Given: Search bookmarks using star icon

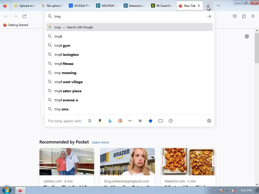Looking at the screenshot, I should tap(150, 121).
